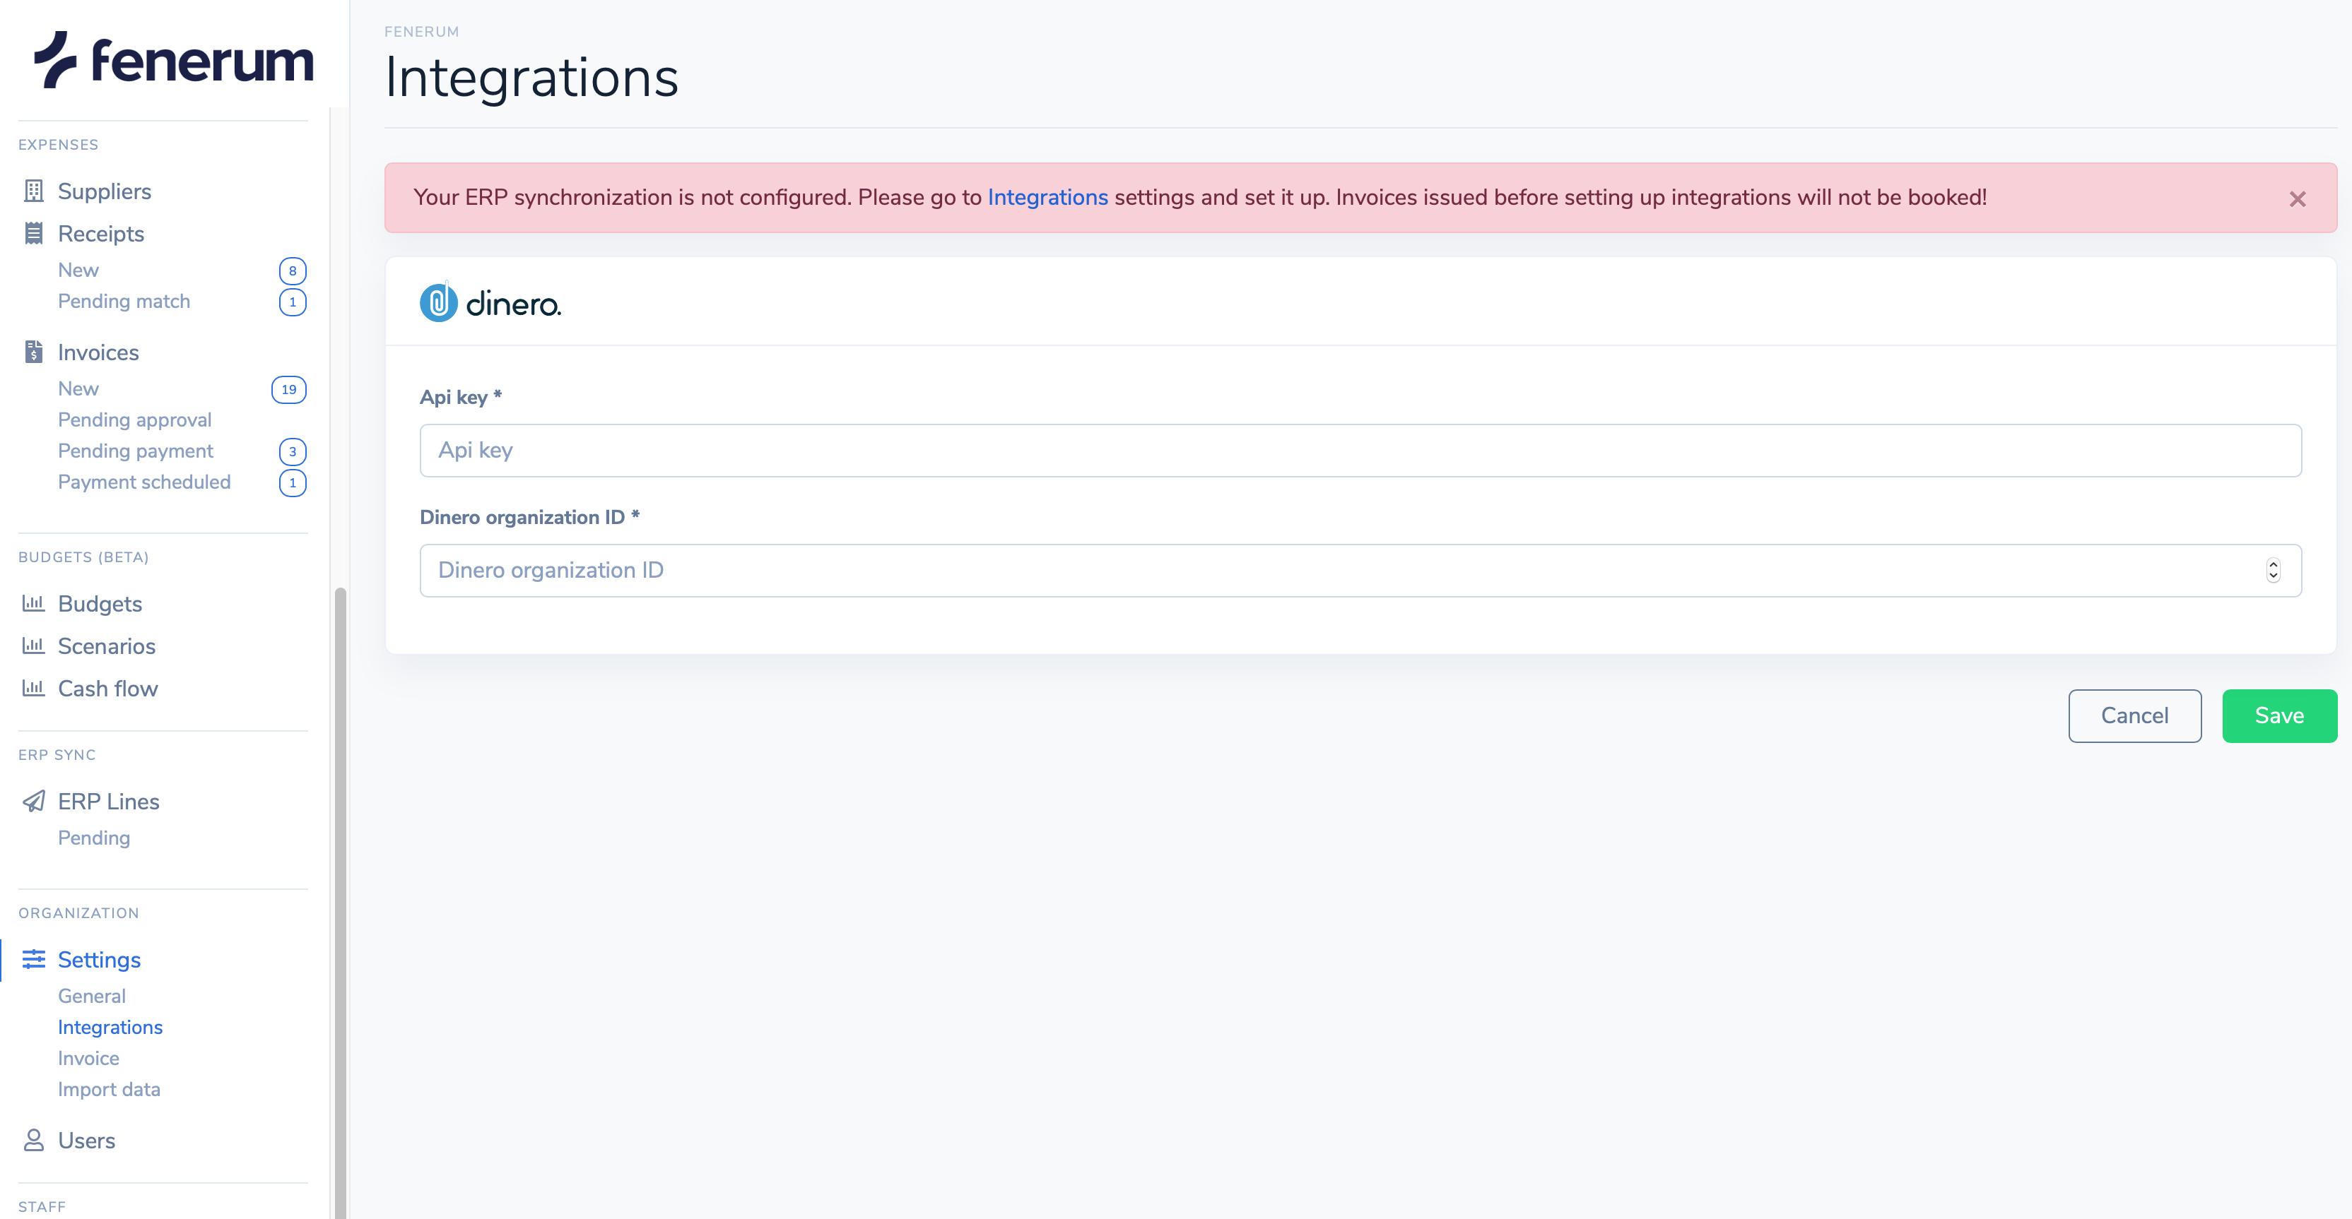Screen dimensions: 2352x1219
Task: Dismiss the ERP synchronization alert
Action: click(x=2298, y=199)
